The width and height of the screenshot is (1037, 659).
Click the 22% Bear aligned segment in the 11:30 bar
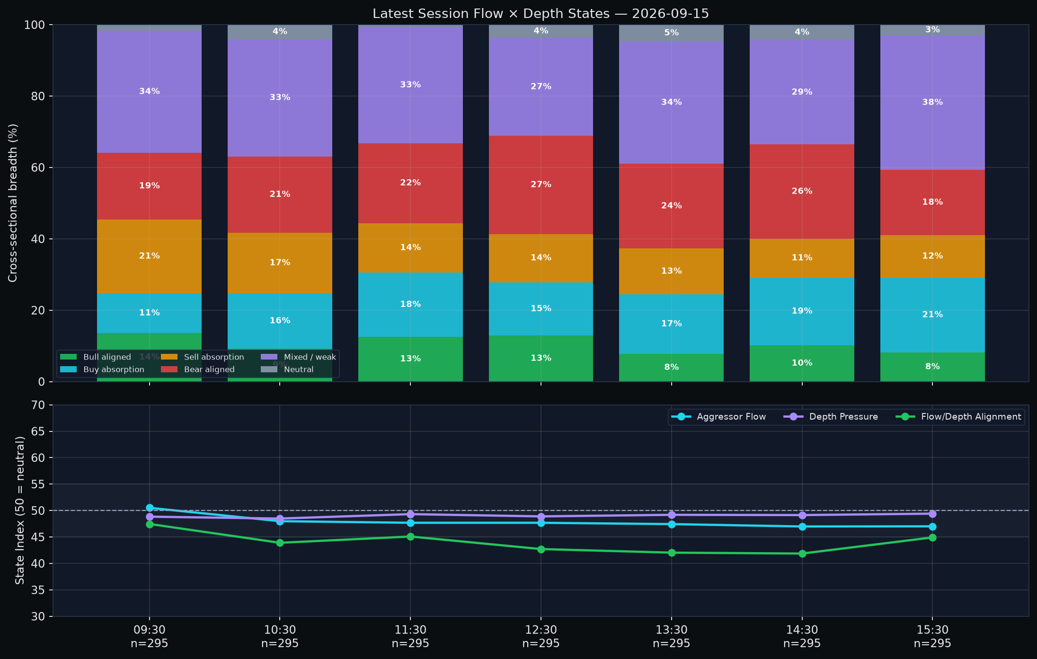click(410, 183)
